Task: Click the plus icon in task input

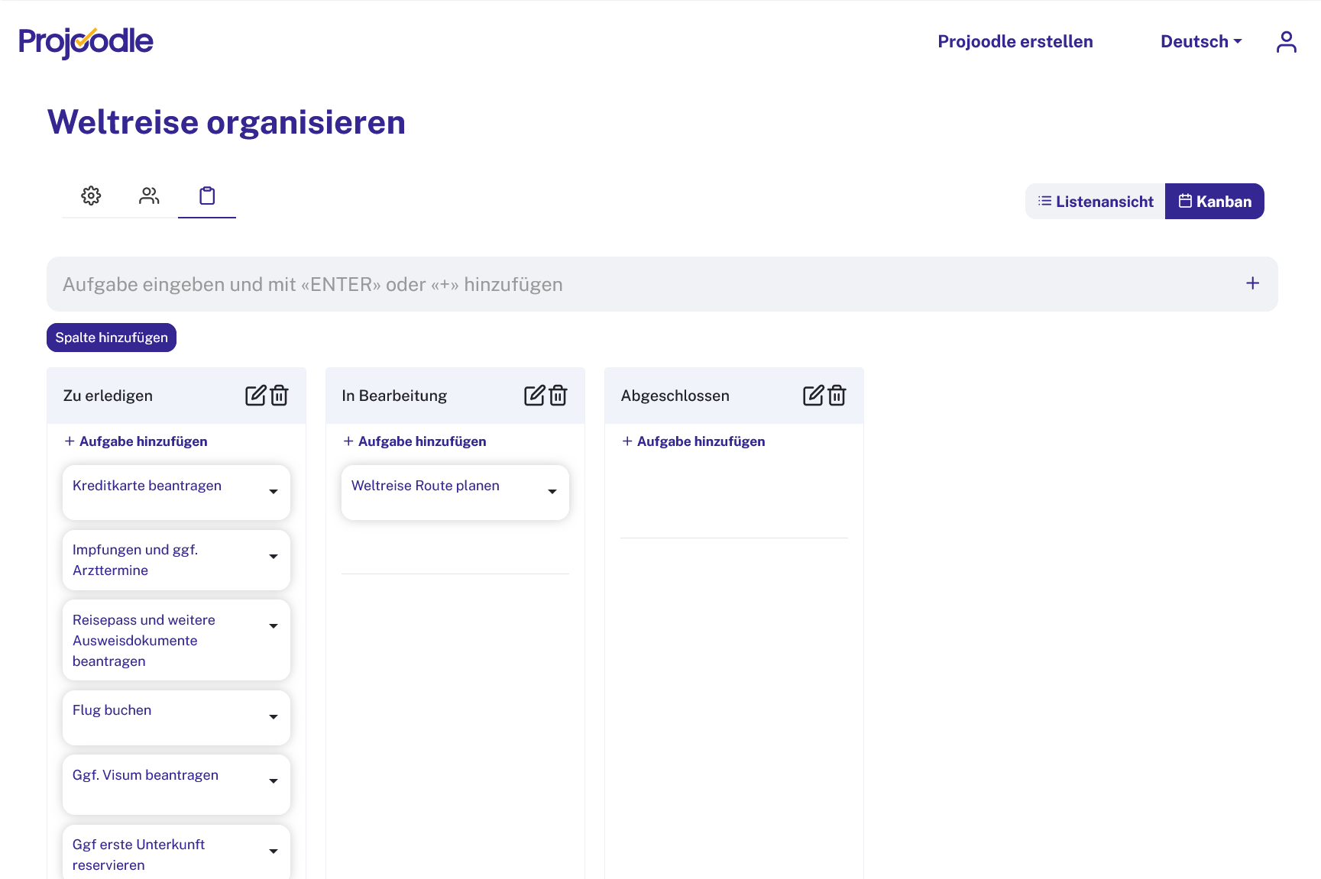Action: click(1252, 283)
